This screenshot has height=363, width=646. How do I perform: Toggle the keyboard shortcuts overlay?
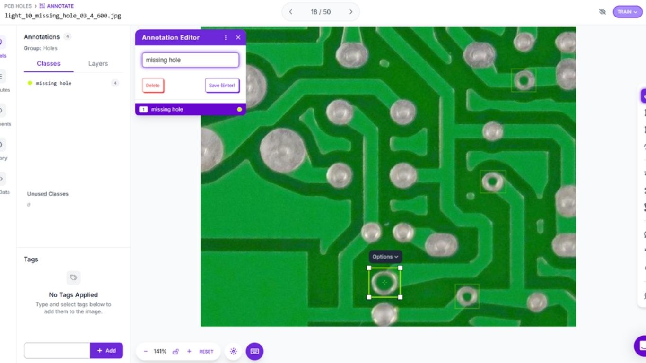(x=254, y=351)
